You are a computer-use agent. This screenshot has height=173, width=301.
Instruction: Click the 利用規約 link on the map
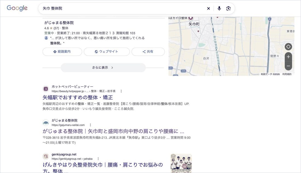coord(287,74)
